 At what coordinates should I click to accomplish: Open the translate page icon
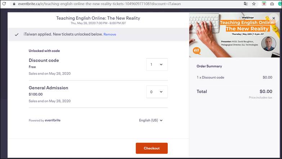point(246,4)
